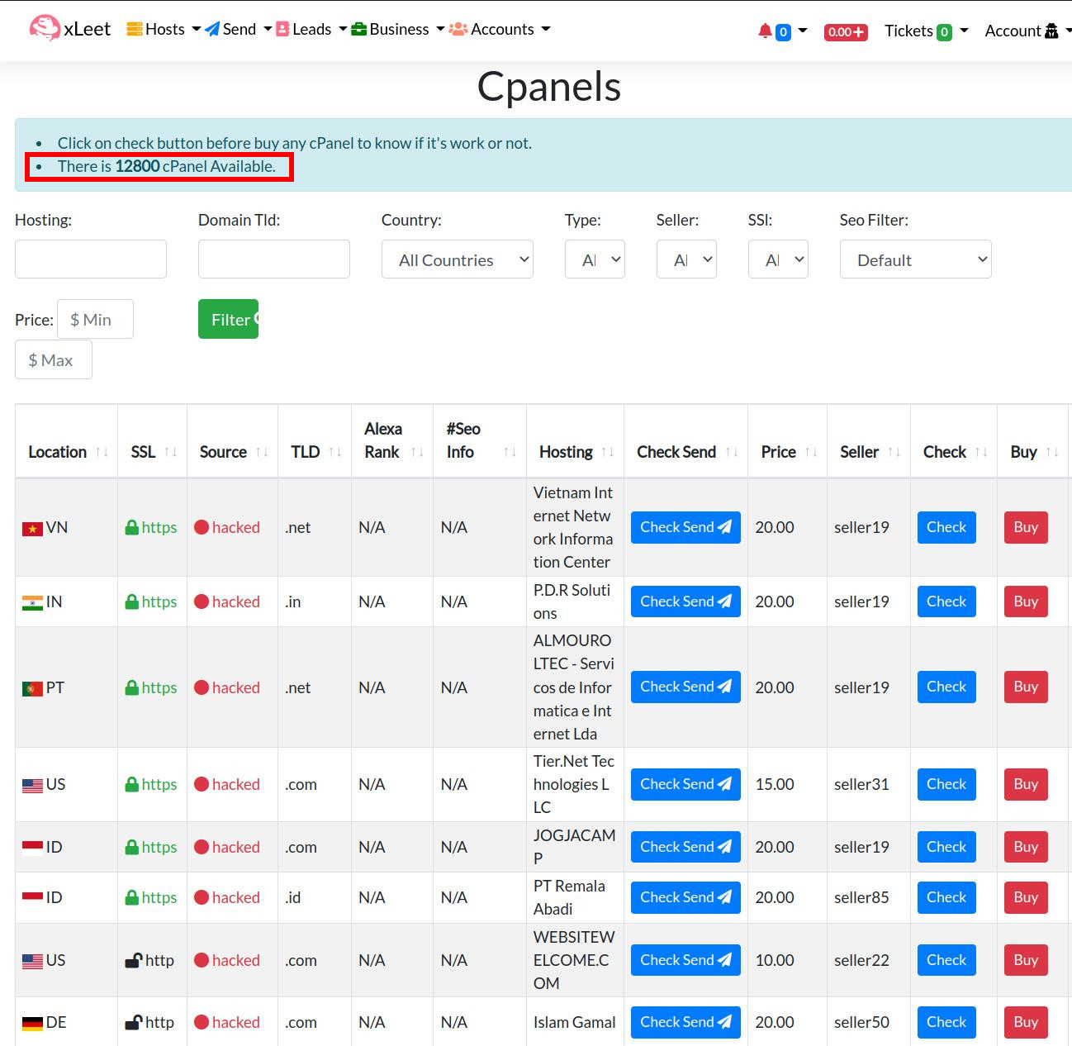The image size is (1072, 1046).
Task: Click open padlock icon in WEBSITEWELCOME.COM row
Action: pyautogui.click(x=133, y=960)
